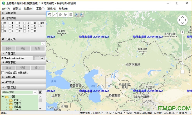Enable map level 21 checkbox
Screen dimensions: 192x115
click(x=39, y=26)
